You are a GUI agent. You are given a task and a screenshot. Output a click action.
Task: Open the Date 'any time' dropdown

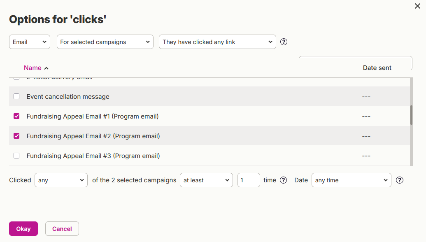[351, 180]
